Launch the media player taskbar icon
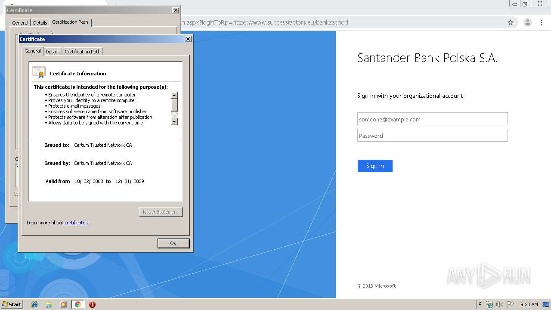The height and width of the screenshot is (310, 551). [63, 304]
